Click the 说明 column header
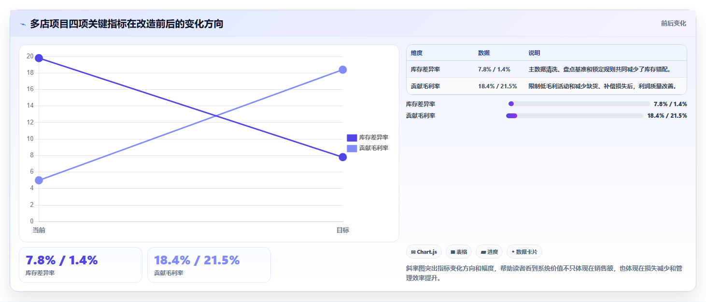The image size is (706, 302). point(535,53)
